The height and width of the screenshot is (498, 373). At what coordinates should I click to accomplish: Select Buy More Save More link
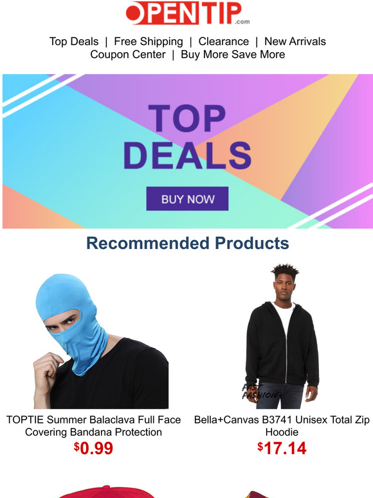point(233,54)
